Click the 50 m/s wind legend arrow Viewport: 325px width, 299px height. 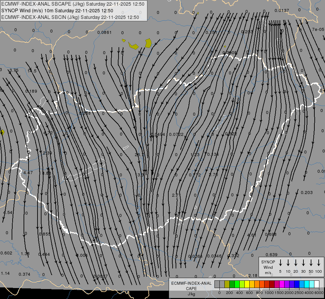pos(311,263)
